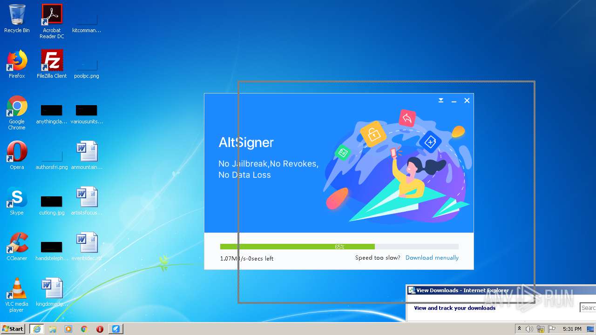Launch Acrobat Reader DC shortcut
Viewport: 596px width, 335px height.
pyautogui.click(x=52, y=21)
